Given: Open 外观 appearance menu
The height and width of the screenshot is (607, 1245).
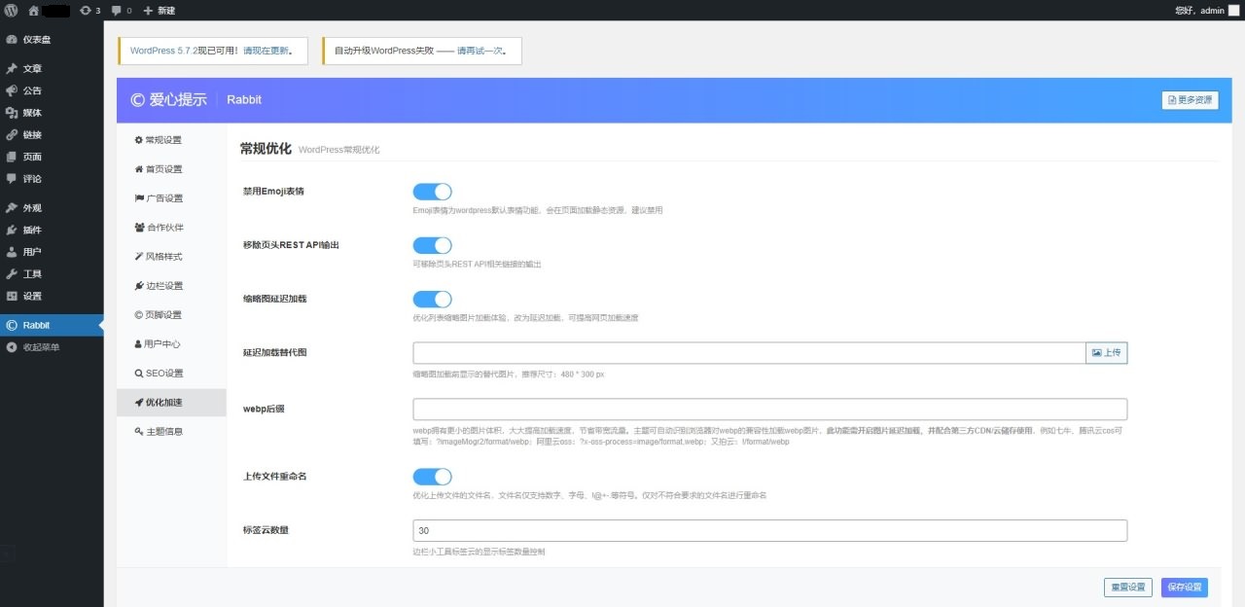Looking at the screenshot, I should click(x=52, y=208).
